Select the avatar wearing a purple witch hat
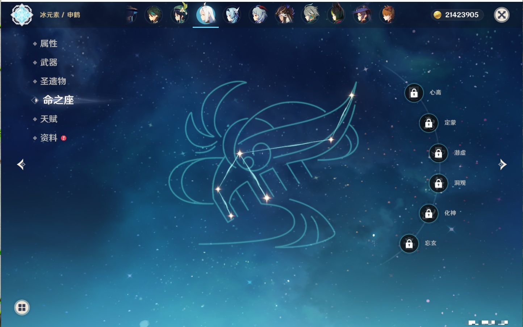523x327 pixels. coord(362,15)
